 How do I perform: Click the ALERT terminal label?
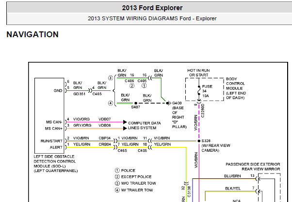(x=56, y=147)
